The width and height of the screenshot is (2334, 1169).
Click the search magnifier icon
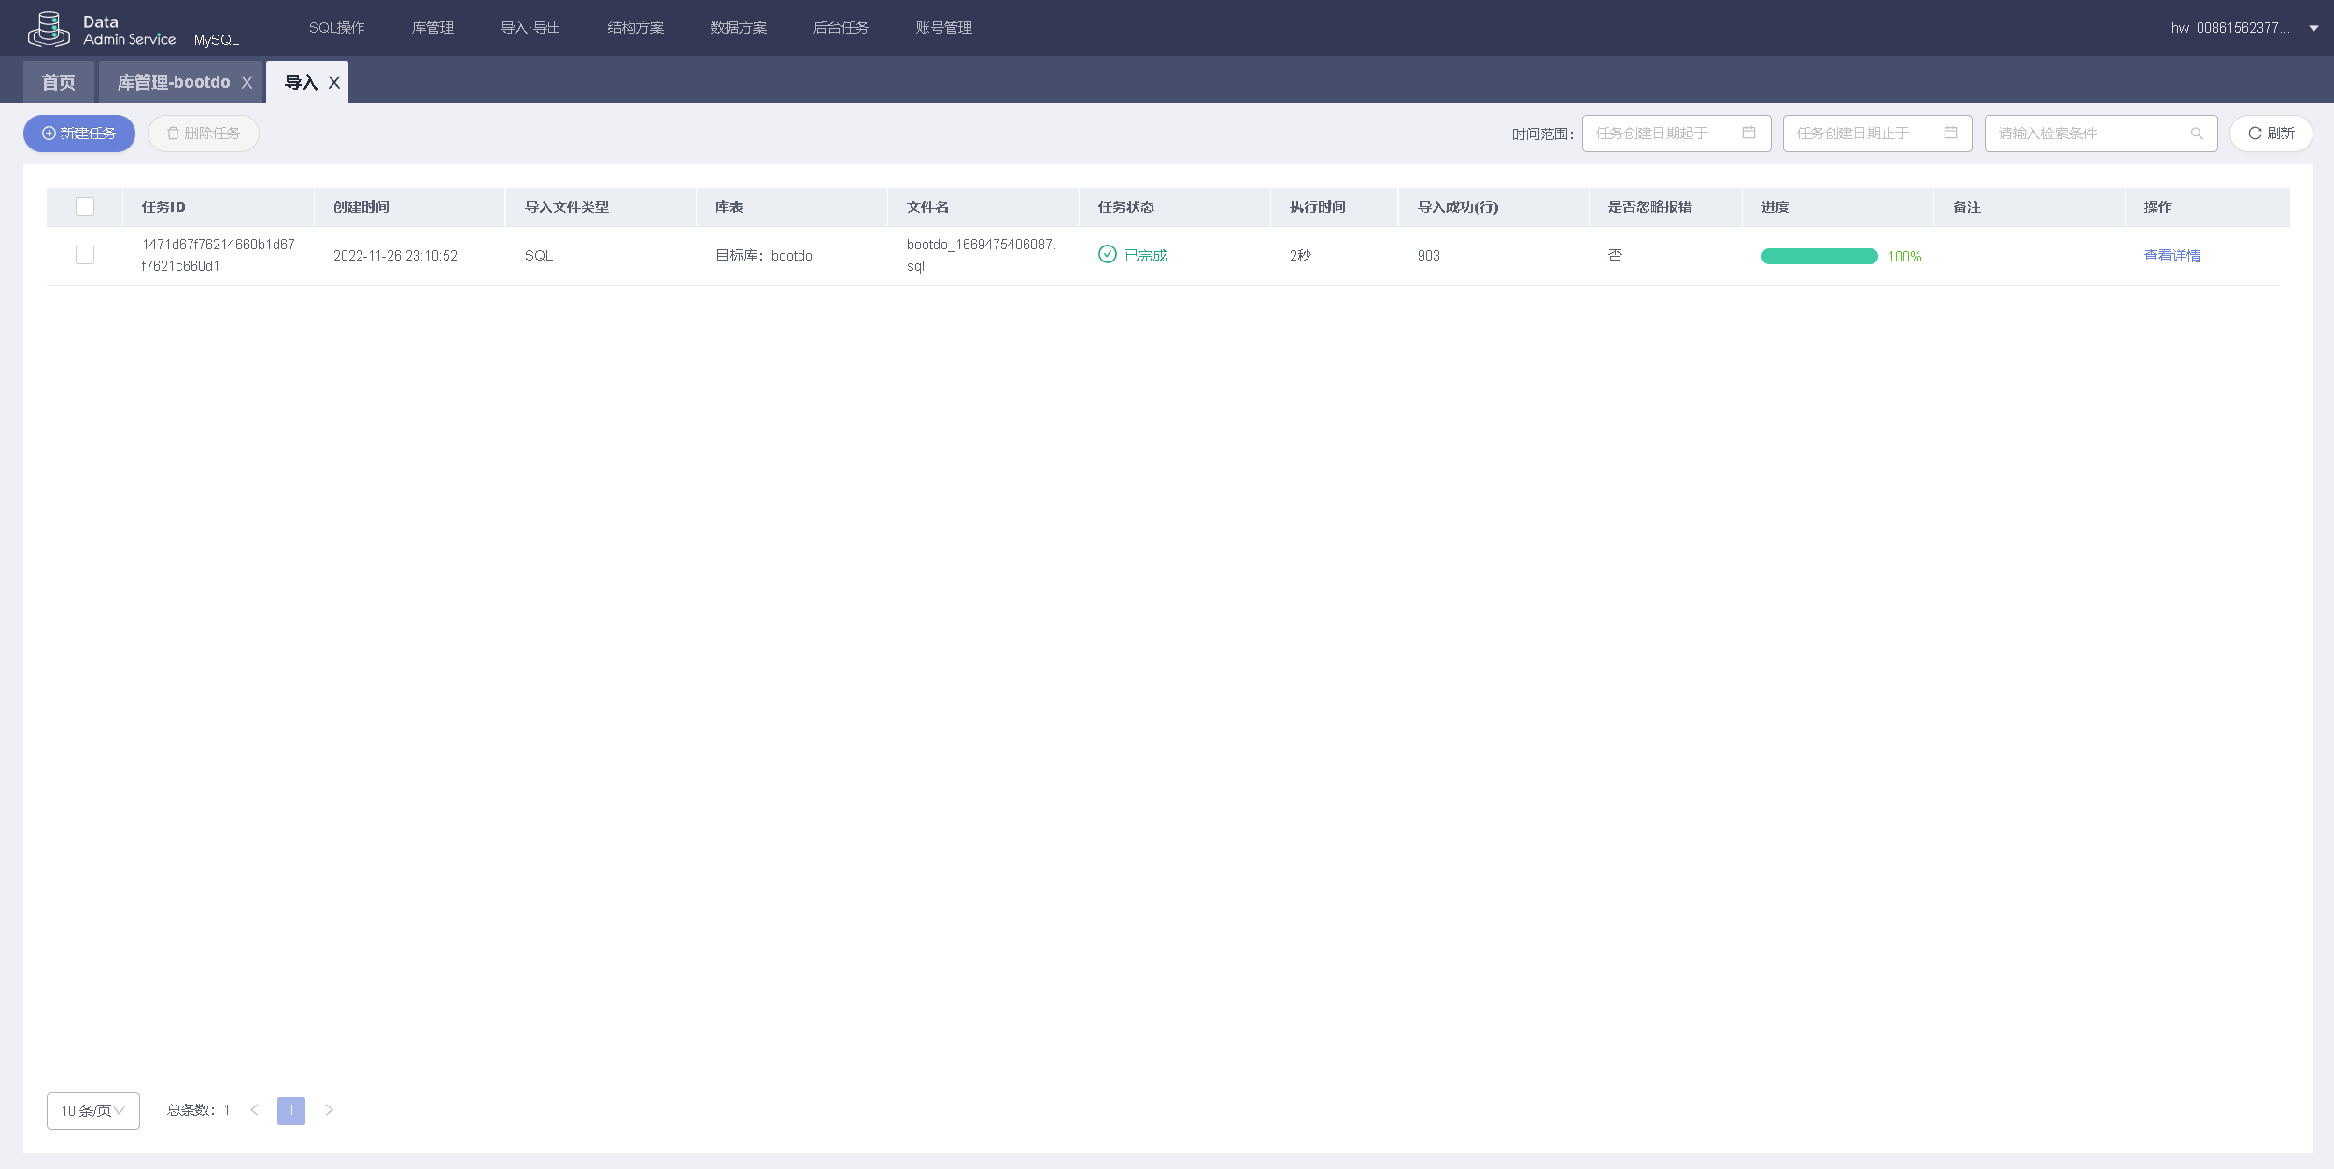(x=2197, y=134)
